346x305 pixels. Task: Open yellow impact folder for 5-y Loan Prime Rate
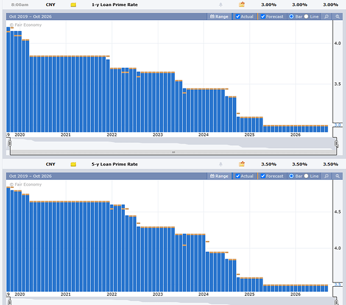point(73,164)
